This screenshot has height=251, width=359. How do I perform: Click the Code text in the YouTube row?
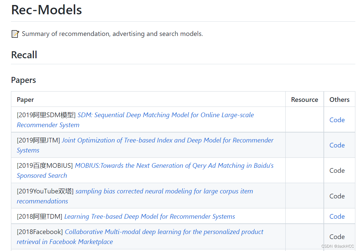(337, 196)
